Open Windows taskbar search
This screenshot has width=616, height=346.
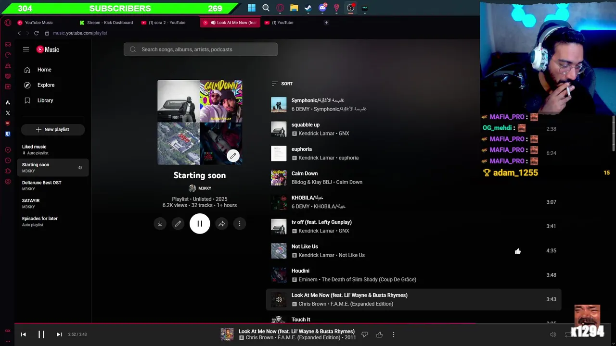tap(266, 8)
